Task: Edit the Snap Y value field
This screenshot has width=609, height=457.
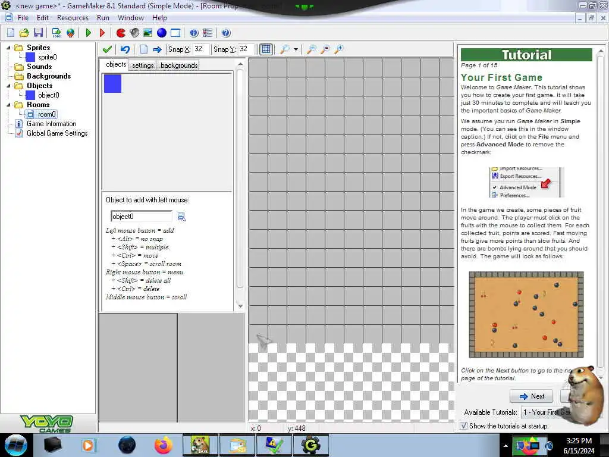Action: tap(246, 49)
